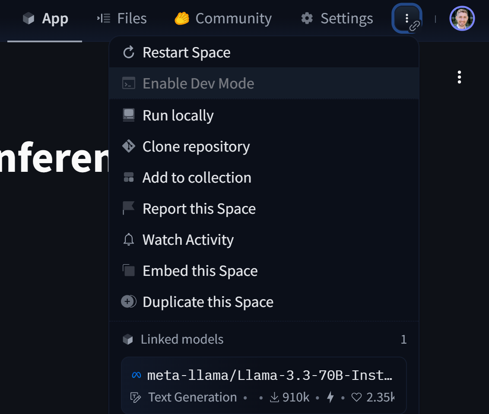Open the Settings tab
The image size is (489, 414).
coord(337,19)
